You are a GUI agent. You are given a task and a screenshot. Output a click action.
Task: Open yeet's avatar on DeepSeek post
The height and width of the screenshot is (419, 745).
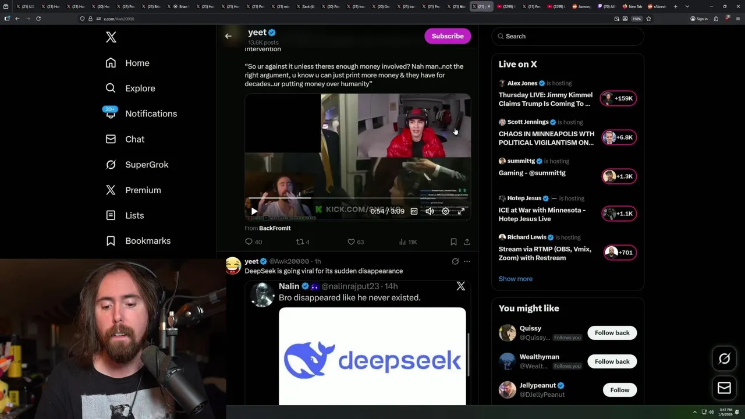(233, 265)
